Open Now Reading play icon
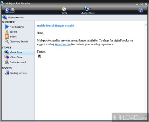149x122 pixels. [x=7, y=27]
